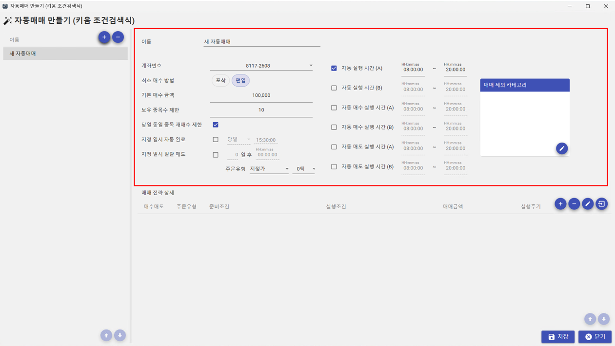
Task: Select 새 자동매매 in the list
Action: [x=65, y=54]
